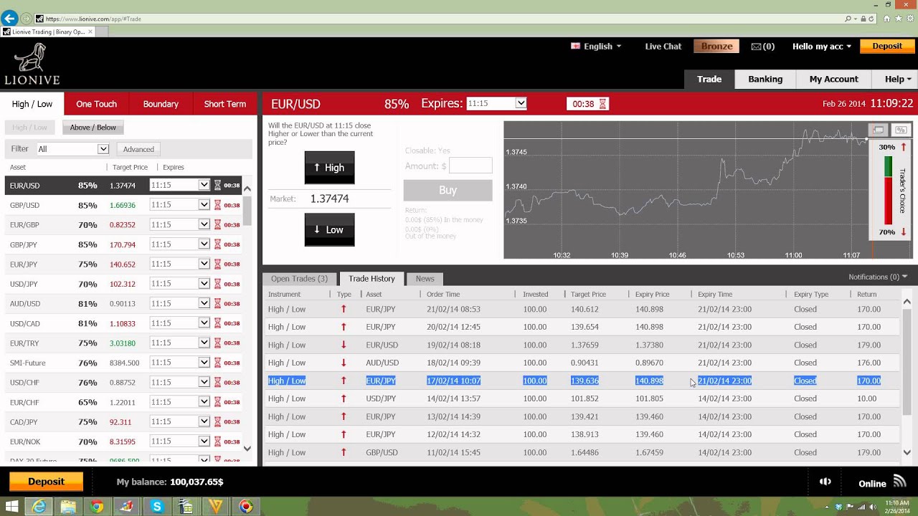This screenshot has height=516, width=918.
Task: Click the High prediction button
Action: (x=329, y=168)
